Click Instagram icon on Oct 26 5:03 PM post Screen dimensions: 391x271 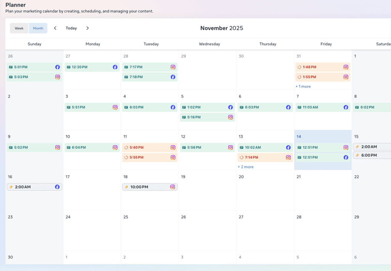[57, 77]
